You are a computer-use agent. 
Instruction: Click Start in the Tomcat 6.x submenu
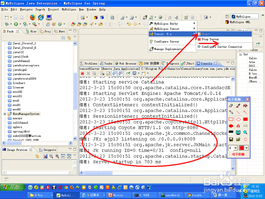pos(224,34)
